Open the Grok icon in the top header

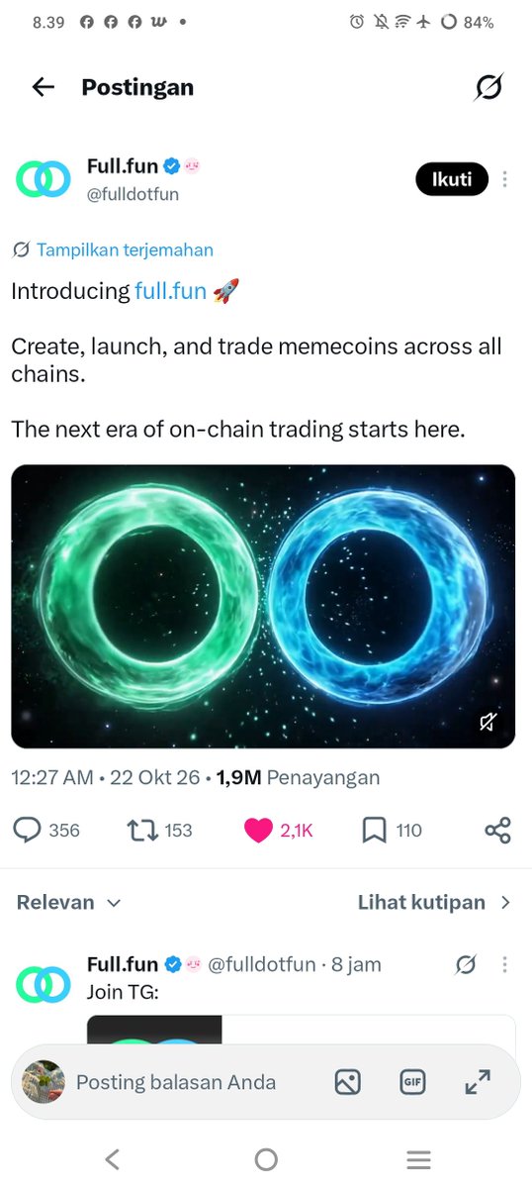coord(488,87)
